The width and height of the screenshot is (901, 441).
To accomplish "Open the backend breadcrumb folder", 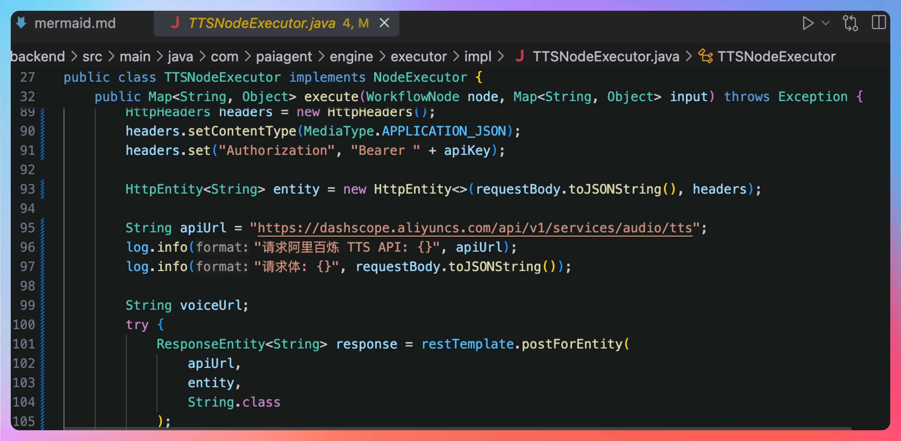I will point(38,57).
